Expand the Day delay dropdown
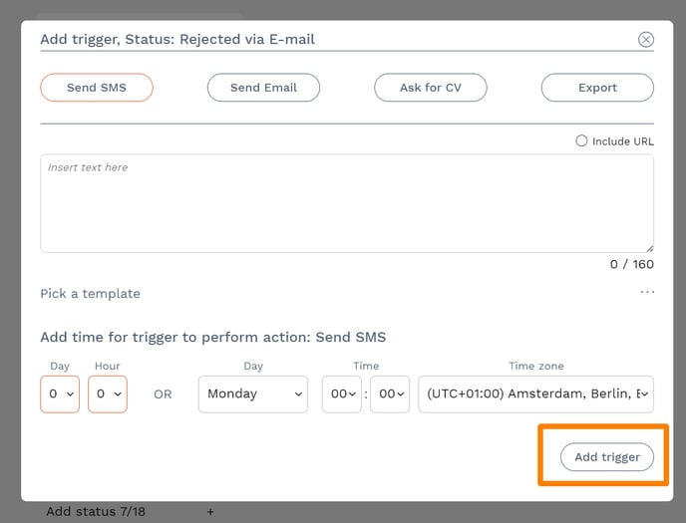 pos(60,394)
